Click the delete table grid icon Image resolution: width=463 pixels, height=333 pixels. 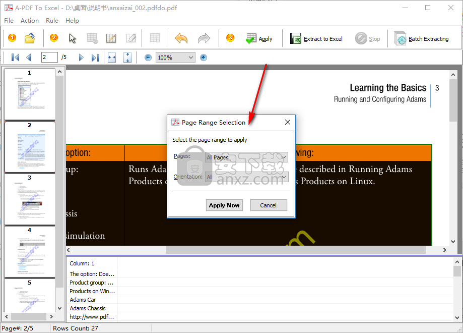[155, 38]
